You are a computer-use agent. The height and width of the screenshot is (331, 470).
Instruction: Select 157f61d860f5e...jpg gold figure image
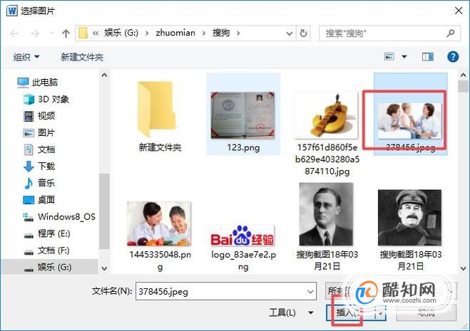327,115
